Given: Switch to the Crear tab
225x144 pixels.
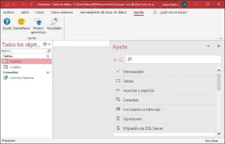Looking at the screenshot, I should [x=40, y=12].
